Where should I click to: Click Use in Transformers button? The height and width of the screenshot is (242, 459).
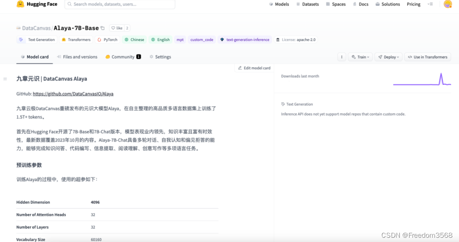[x=427, y=57]
